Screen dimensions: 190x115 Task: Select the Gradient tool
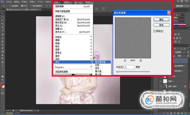tap(3, 52)
